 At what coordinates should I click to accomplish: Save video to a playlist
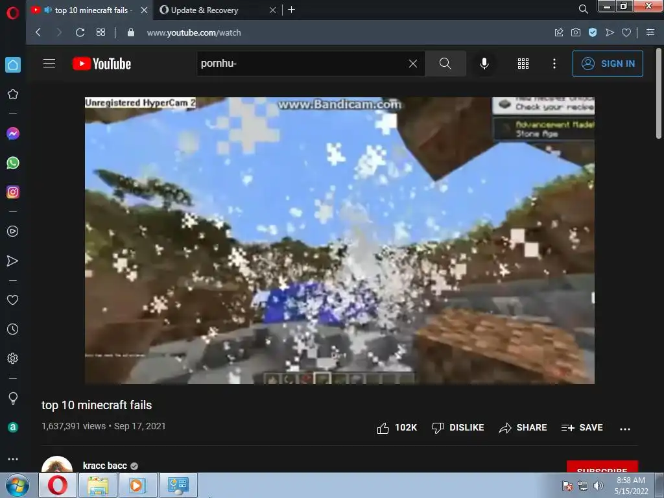[582, 428]
